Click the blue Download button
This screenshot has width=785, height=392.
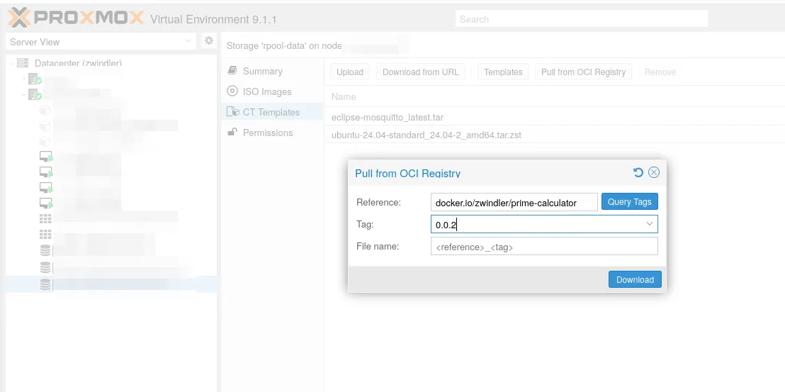(635, 279)
